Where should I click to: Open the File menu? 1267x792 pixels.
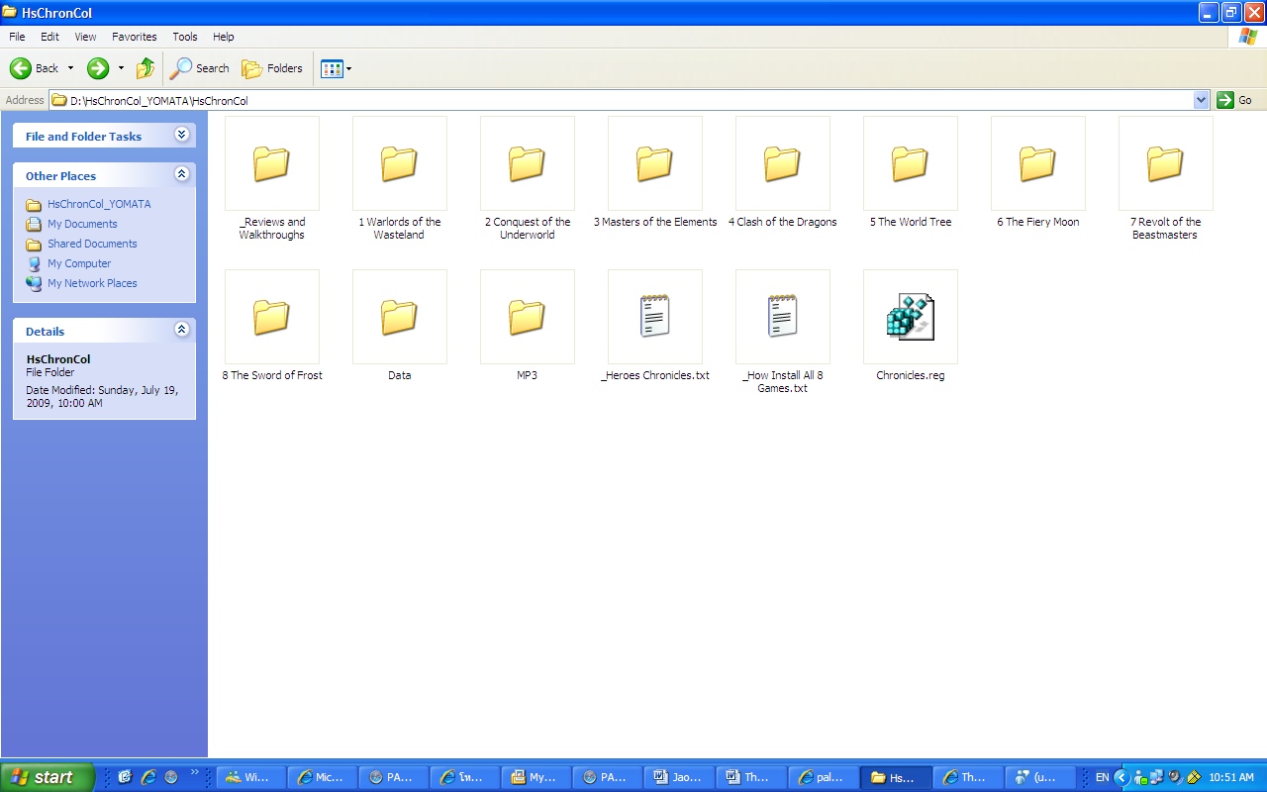(17, 37)
